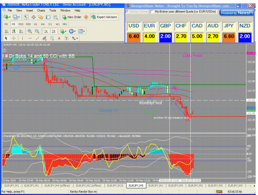Switch timeframe to H4
The image size is (258, 195).
43,24
